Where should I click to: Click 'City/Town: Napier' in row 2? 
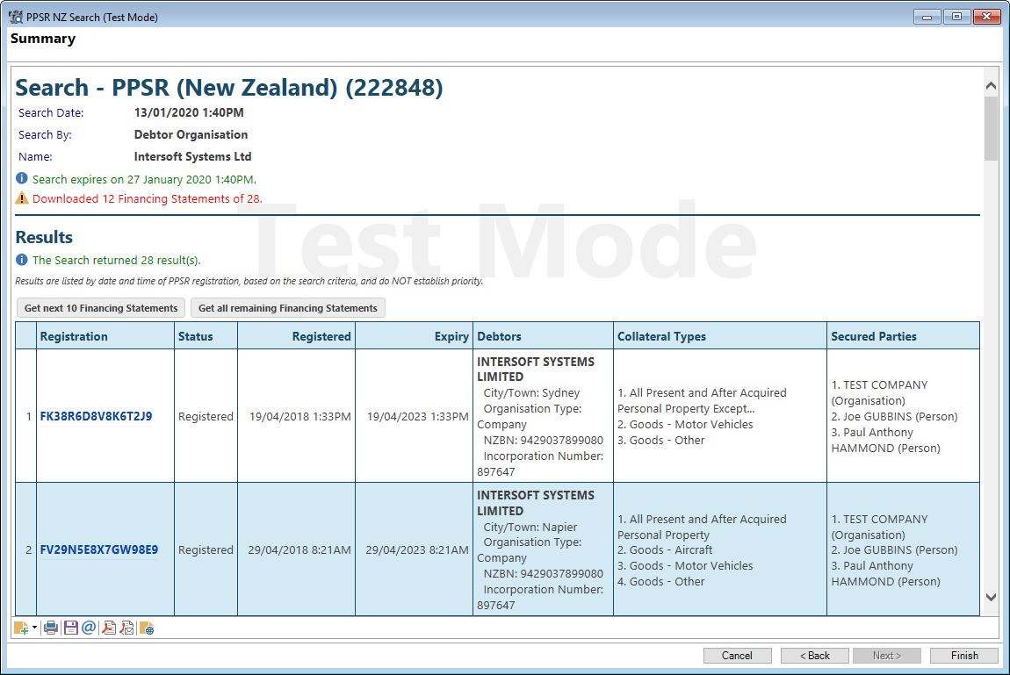tap(530, 527)
